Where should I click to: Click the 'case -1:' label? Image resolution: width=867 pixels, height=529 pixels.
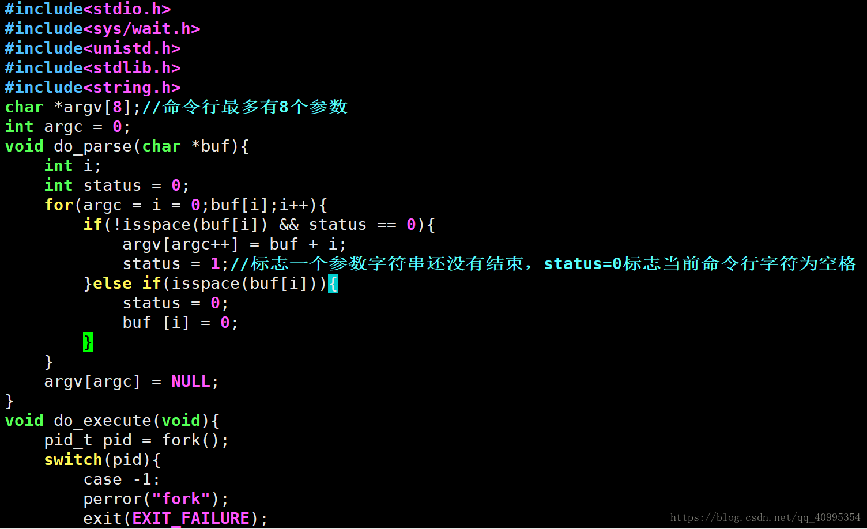click(122, 479)
